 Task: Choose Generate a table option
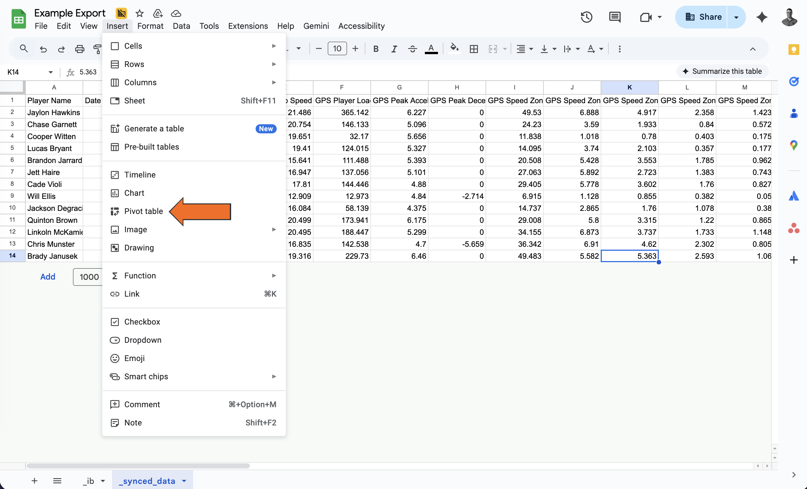(x=194, y=129)
